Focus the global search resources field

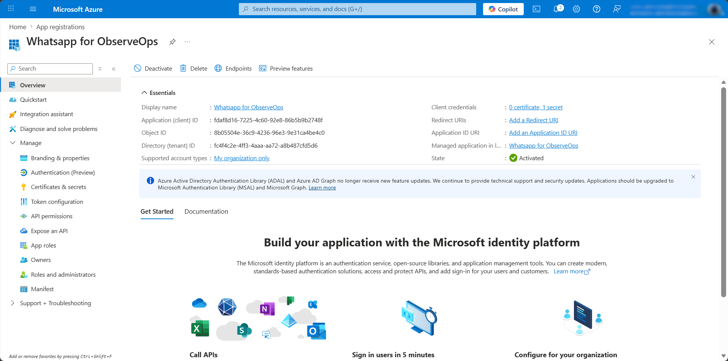357,9
